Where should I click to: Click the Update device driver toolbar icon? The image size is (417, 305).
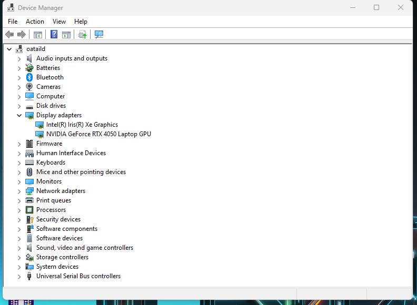(x=83, y=34)
